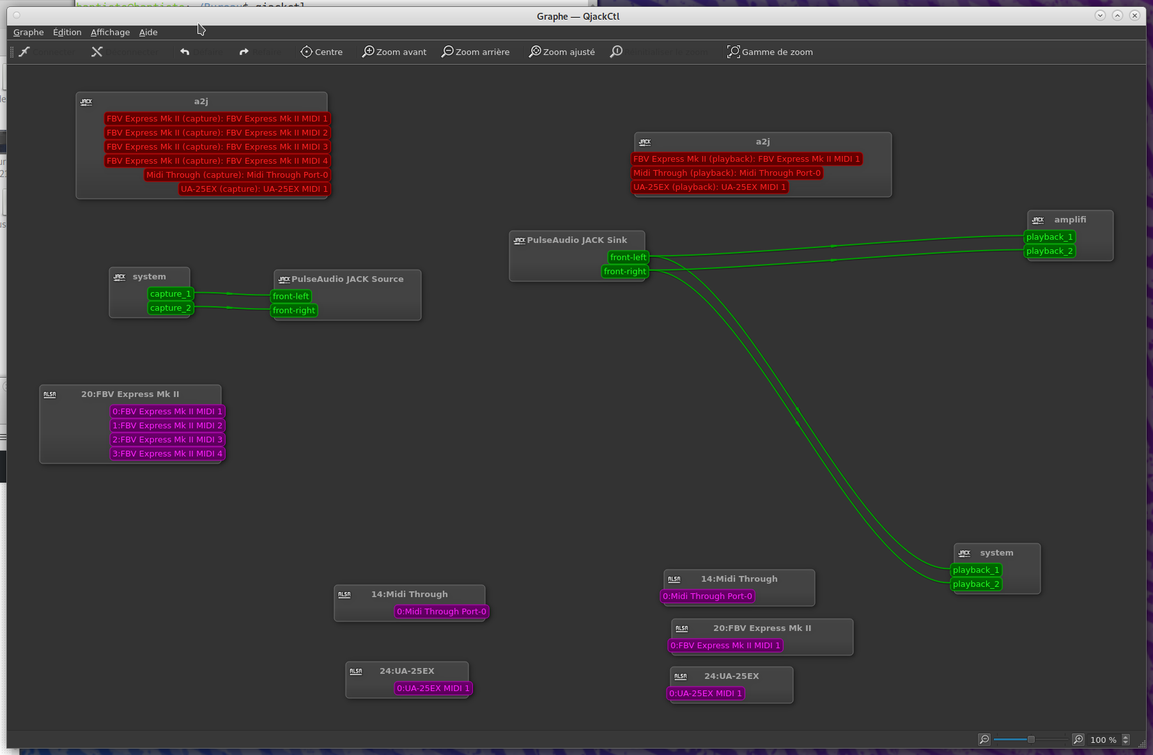Click the 100 % zoom value field
This screenshot has height=755, width=1153.
point(1103,740)
